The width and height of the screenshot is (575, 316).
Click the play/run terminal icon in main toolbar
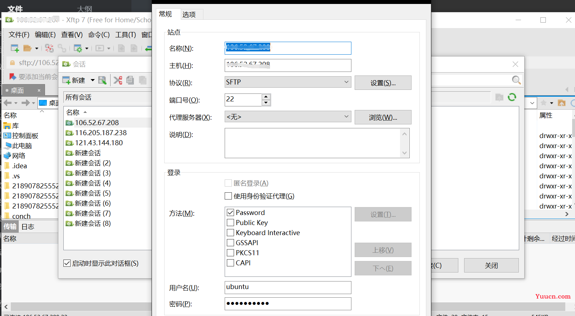[x=100, y=48]
